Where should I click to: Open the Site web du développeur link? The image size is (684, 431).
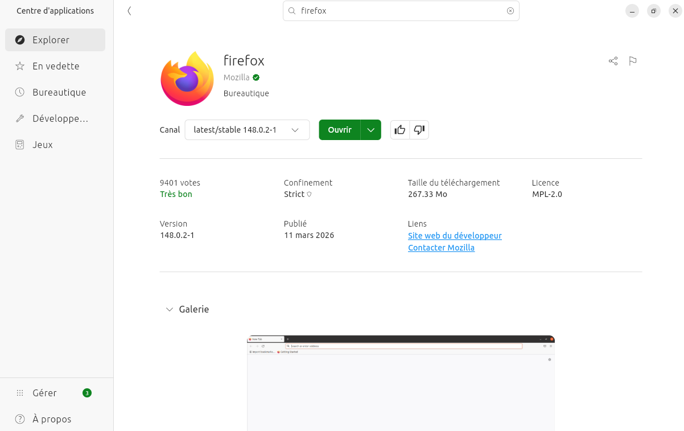tap(455, 236)
